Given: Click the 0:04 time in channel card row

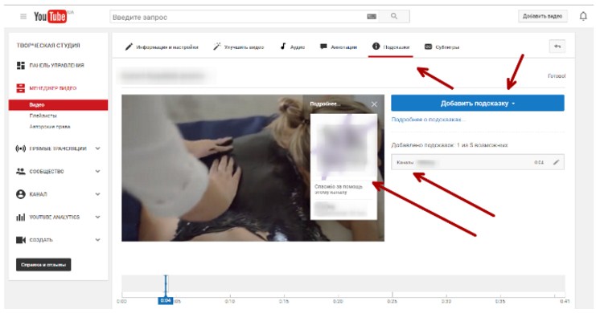Looking at the screenshot, I should click(x=539, y=162).
